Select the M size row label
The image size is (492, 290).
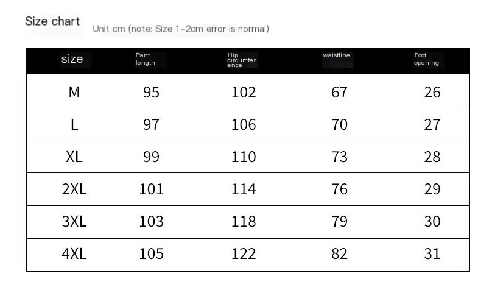tap(74, 92)
